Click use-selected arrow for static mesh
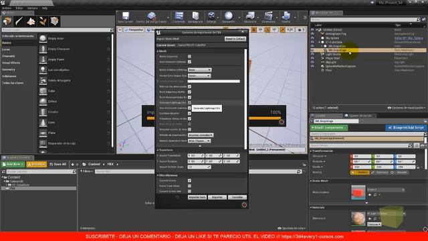428x241 pixels. (370, 195)
